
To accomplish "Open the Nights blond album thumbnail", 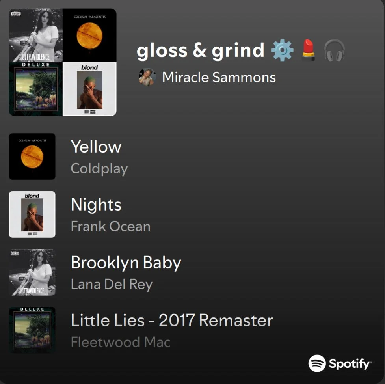I will pyautogui.click(x=32, y=214).
